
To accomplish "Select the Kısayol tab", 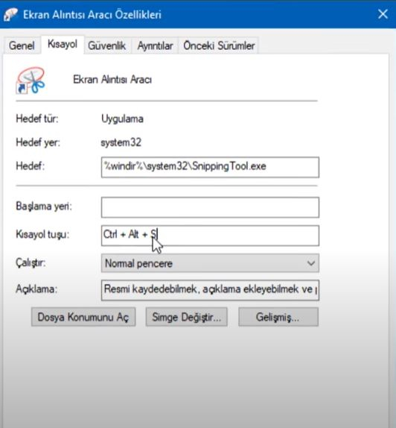I will (x=63, y=44).
